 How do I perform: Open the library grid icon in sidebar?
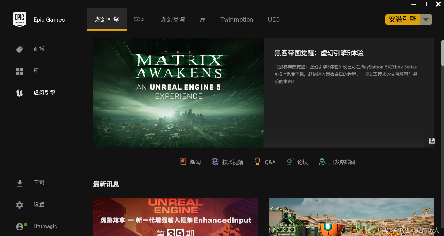[x=20, y=71]
